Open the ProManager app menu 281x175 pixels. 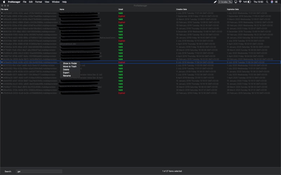(x=14, y=2)
